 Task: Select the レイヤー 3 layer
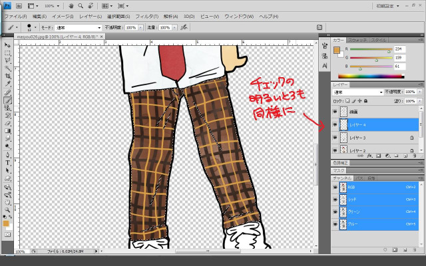(358, 138)
